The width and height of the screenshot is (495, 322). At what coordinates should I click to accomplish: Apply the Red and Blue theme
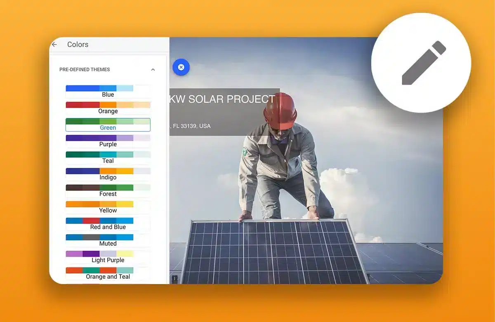[108, 224]
